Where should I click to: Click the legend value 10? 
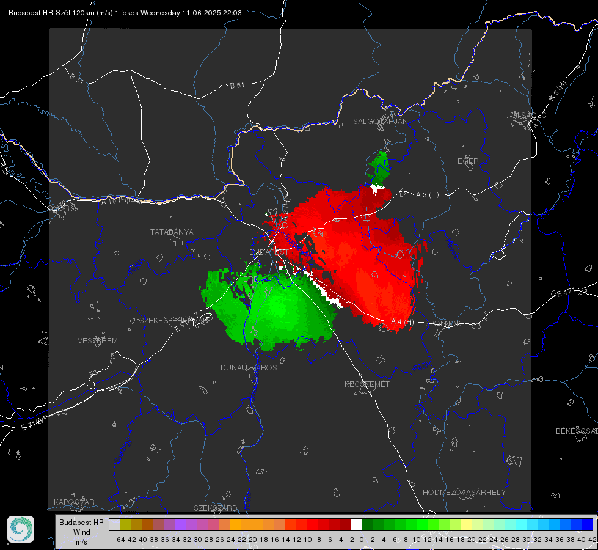click(x=416, y=540)
